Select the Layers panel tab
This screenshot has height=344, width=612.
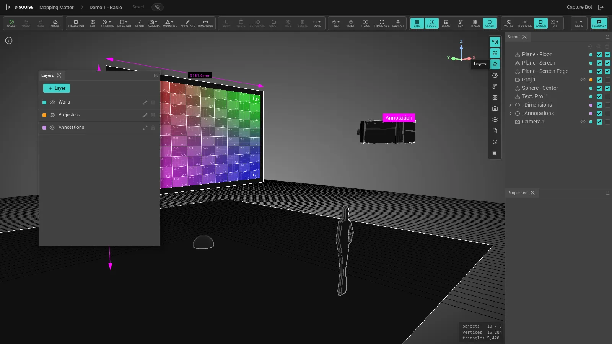point(47,76)
